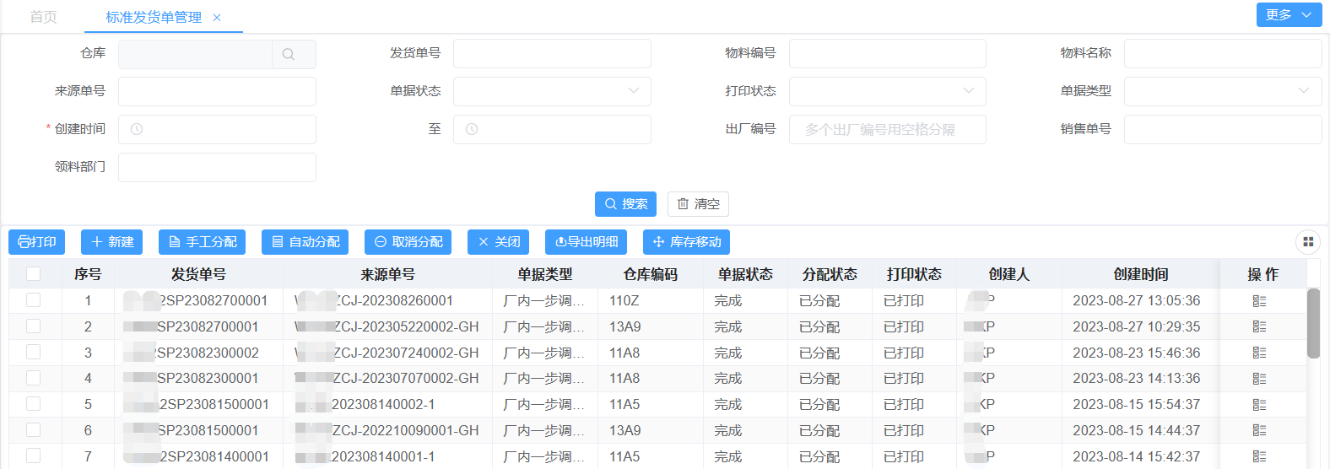Click the warehouse field search magnifier icon
1330x469 pixels.
pyautogui.click(x=289, y=54)
